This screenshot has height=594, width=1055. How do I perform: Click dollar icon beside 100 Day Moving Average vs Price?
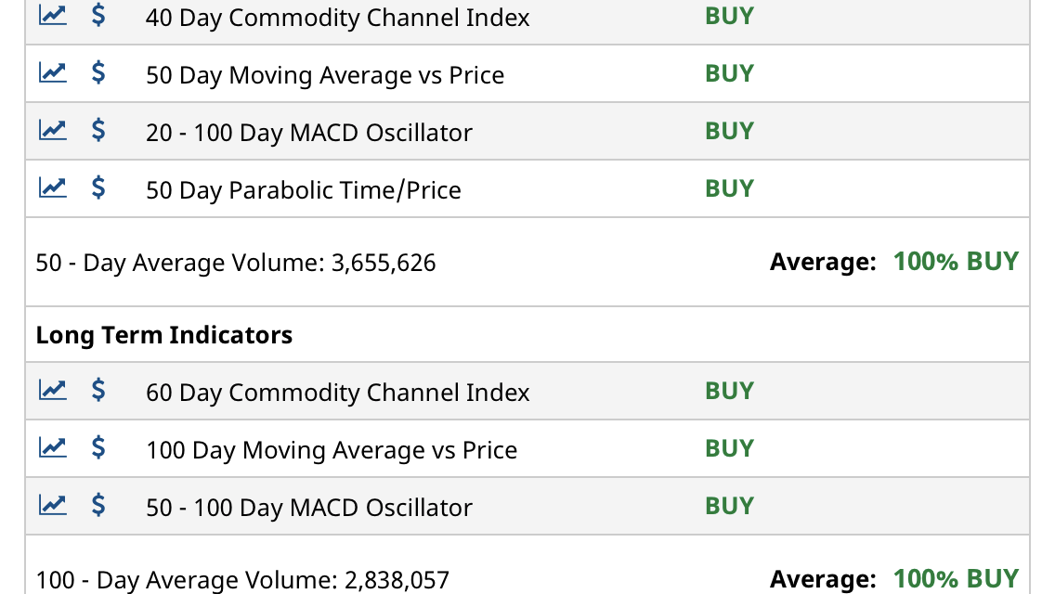[x=98, y=447]
